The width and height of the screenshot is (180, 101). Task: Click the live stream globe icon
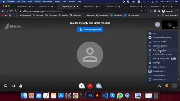pyautogui.click(x=150, y=46)
